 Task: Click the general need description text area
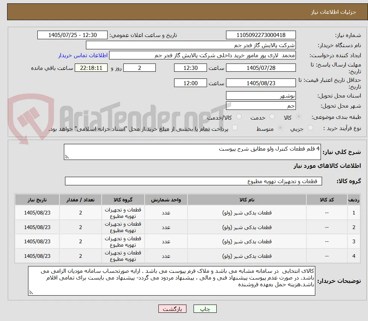(192, 152)
